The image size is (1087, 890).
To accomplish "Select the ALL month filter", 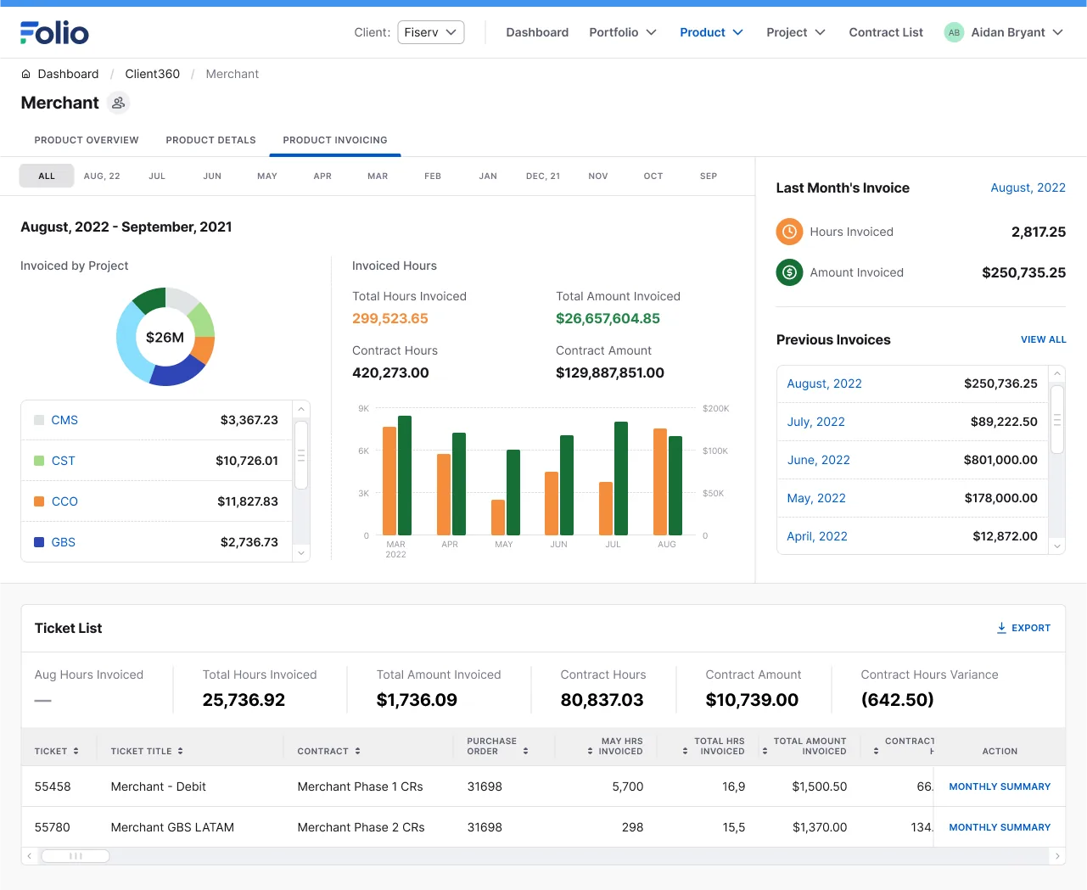I will click(47, 176).
